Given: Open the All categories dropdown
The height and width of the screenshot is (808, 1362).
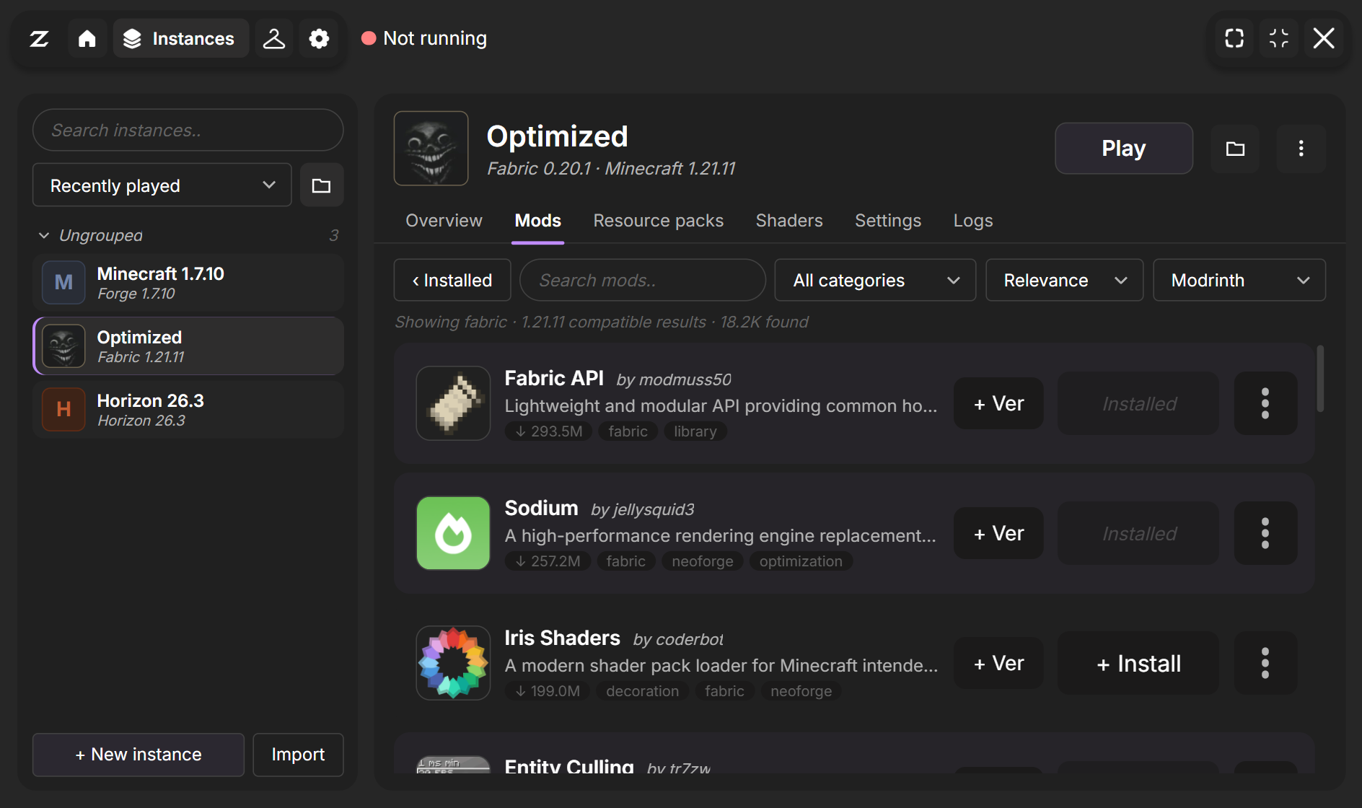Looking at the screenshot, I should point(875,280).
